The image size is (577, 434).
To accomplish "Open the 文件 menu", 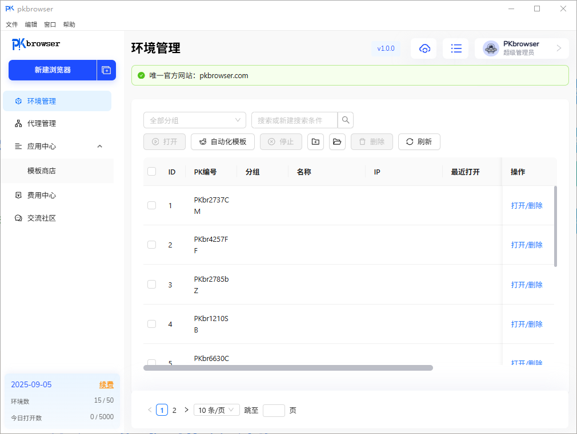I will (12, 25).
